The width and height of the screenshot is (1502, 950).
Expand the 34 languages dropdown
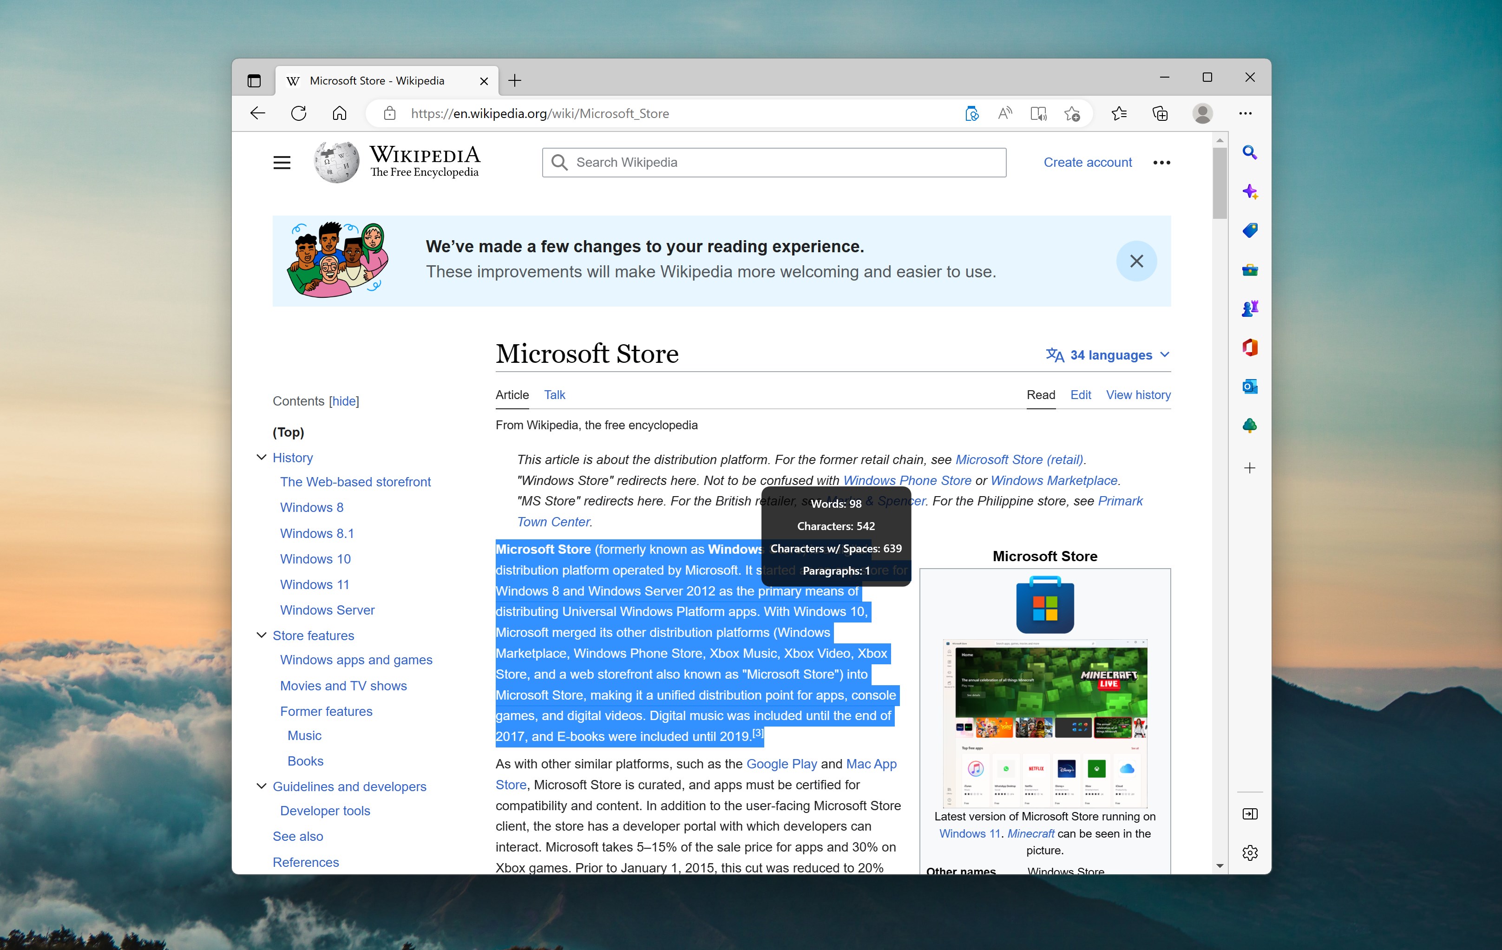point(1108,355)
